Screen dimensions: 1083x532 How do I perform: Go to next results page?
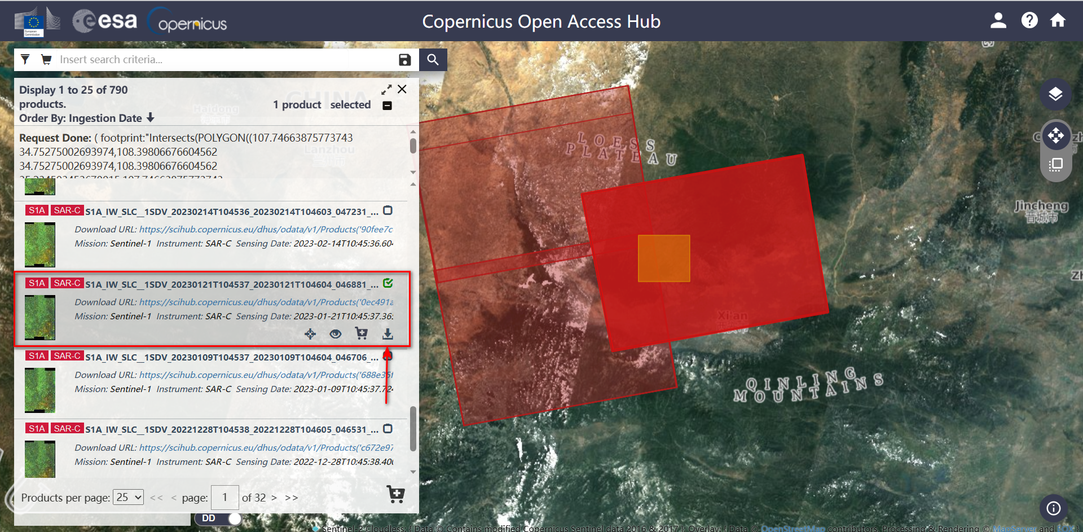click(x=274, y=498)
